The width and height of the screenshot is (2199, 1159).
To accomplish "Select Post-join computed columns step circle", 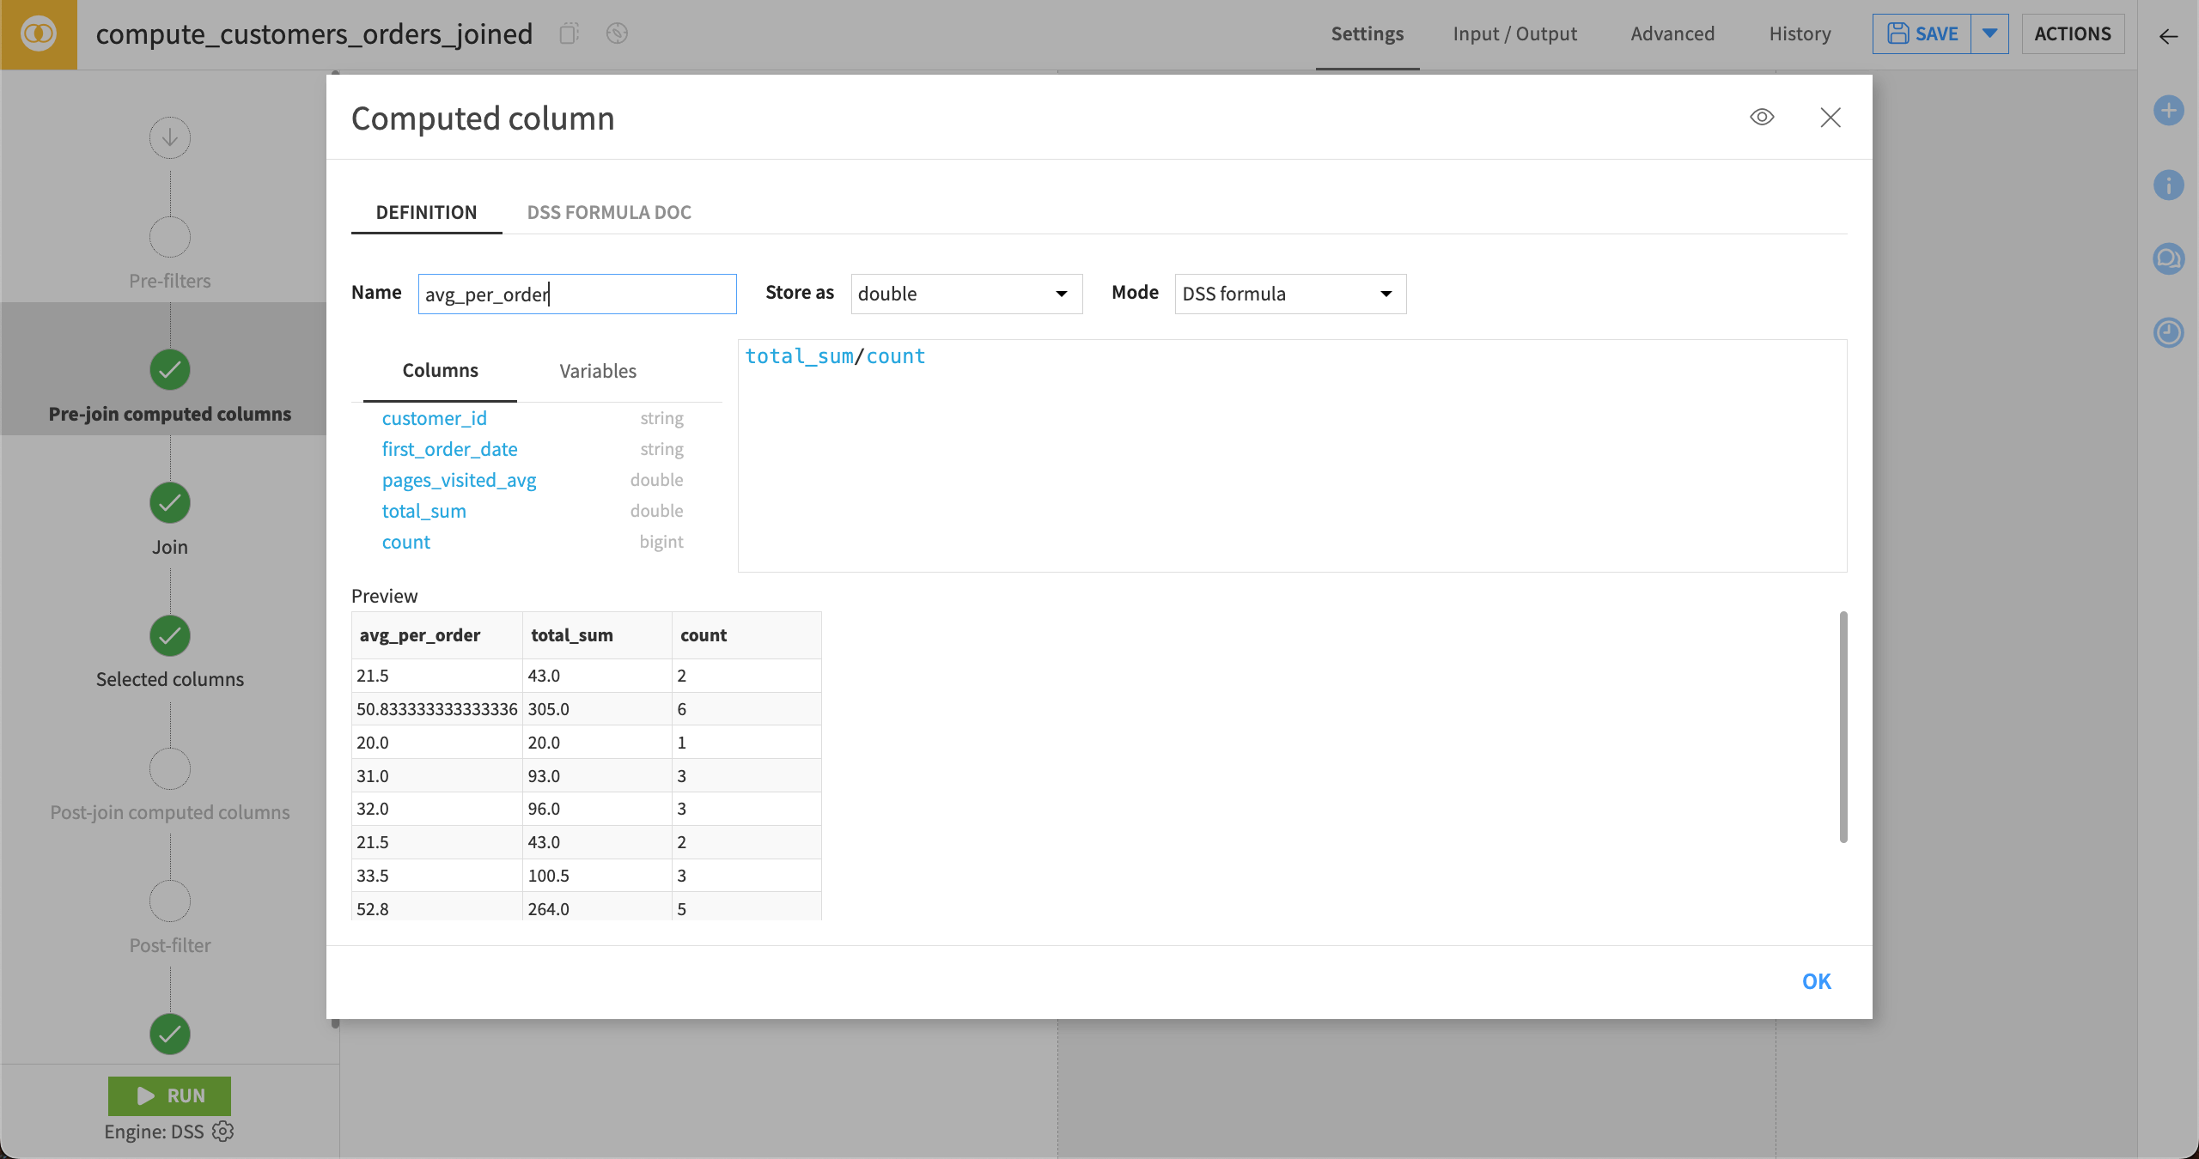I will pyautogui.click(x=170, y=768).
